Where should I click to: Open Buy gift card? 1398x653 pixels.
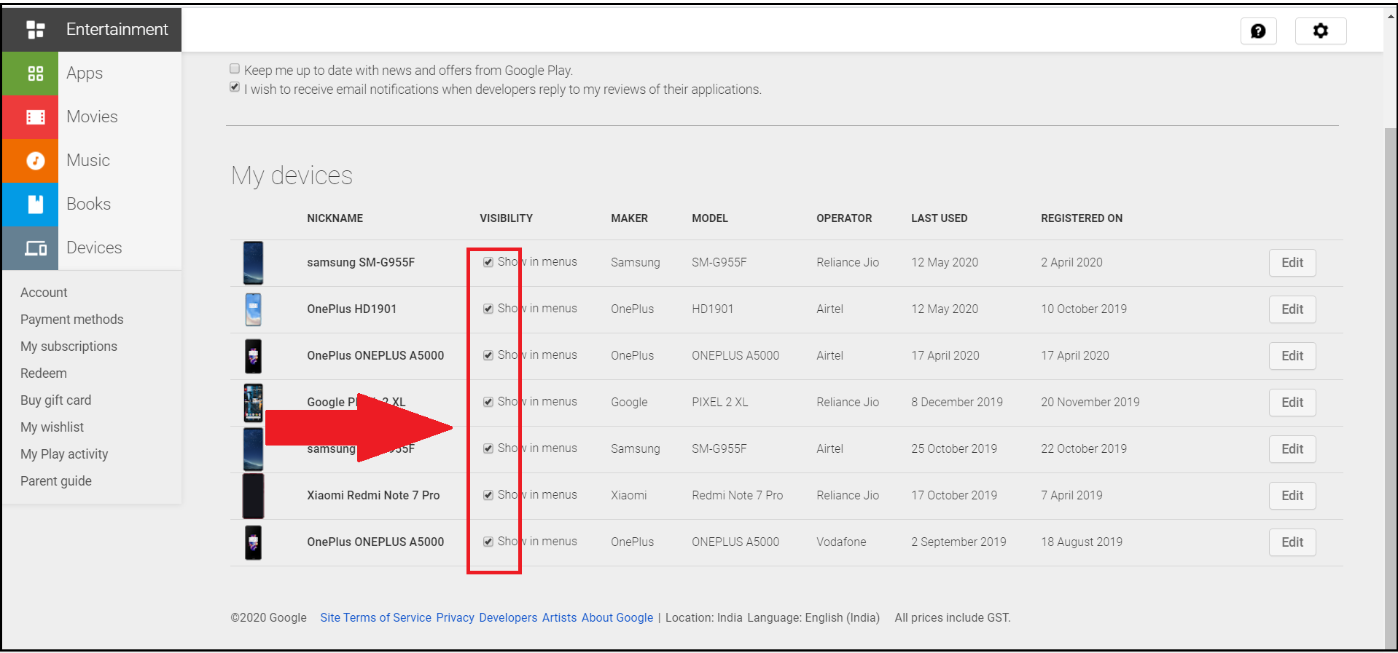tap(56, 400)
